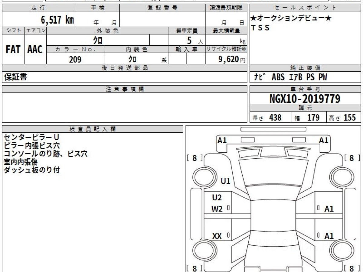Click the 乗車定員 header
The height and width of the screenshot is (272, 363).
187,31
